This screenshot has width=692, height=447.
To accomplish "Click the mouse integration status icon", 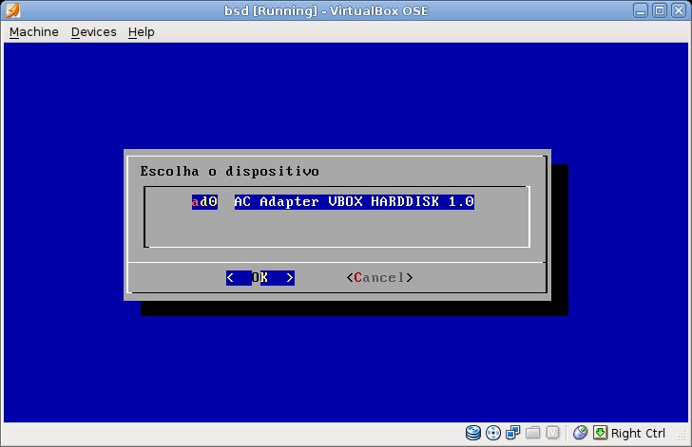I will click(580, 433).
